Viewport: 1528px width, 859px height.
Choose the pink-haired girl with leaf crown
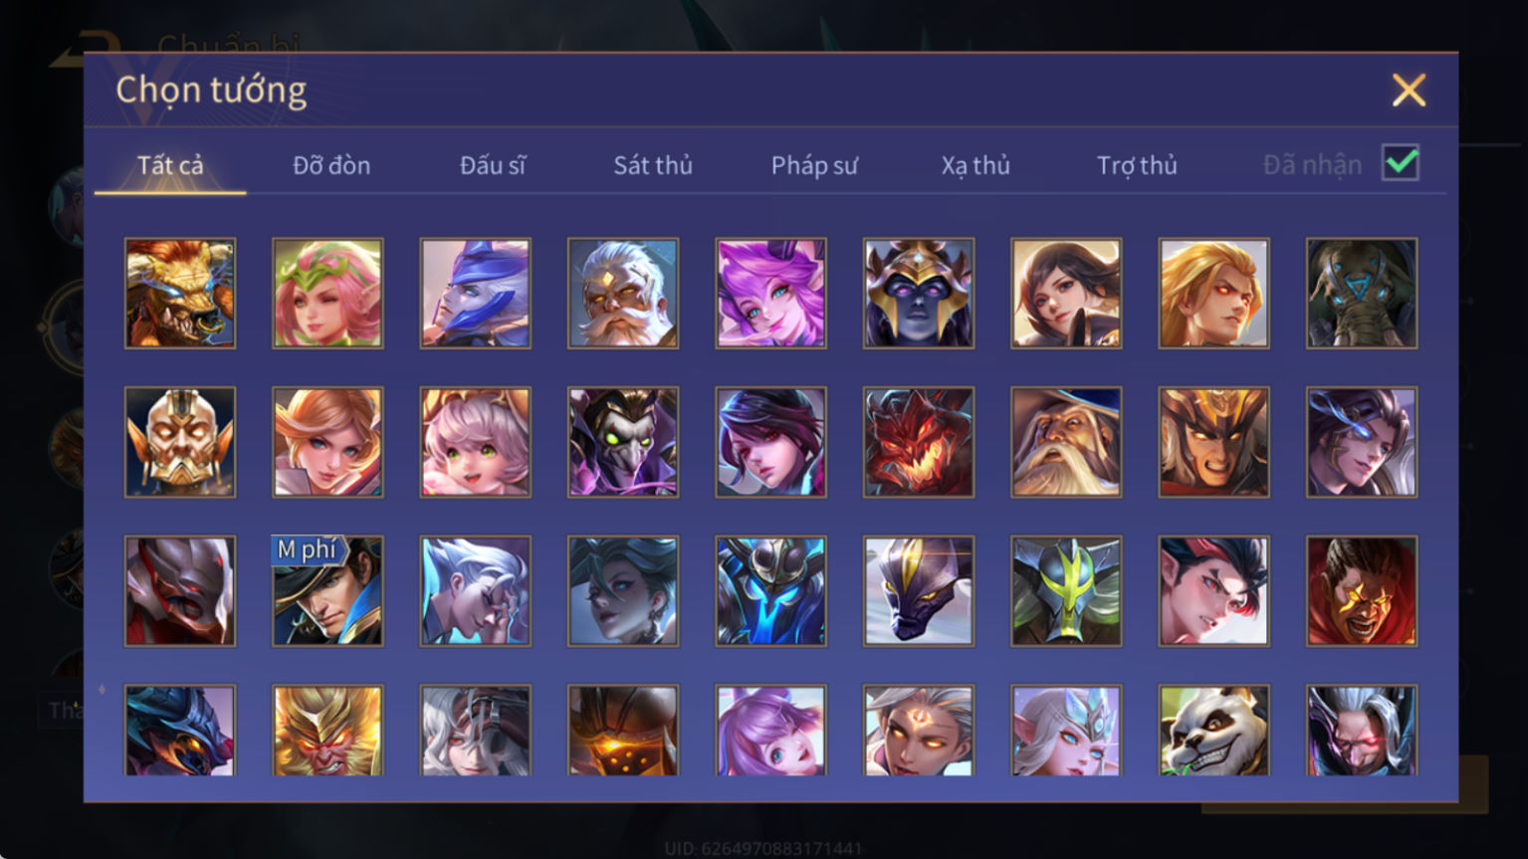click(x=327, y=293)
